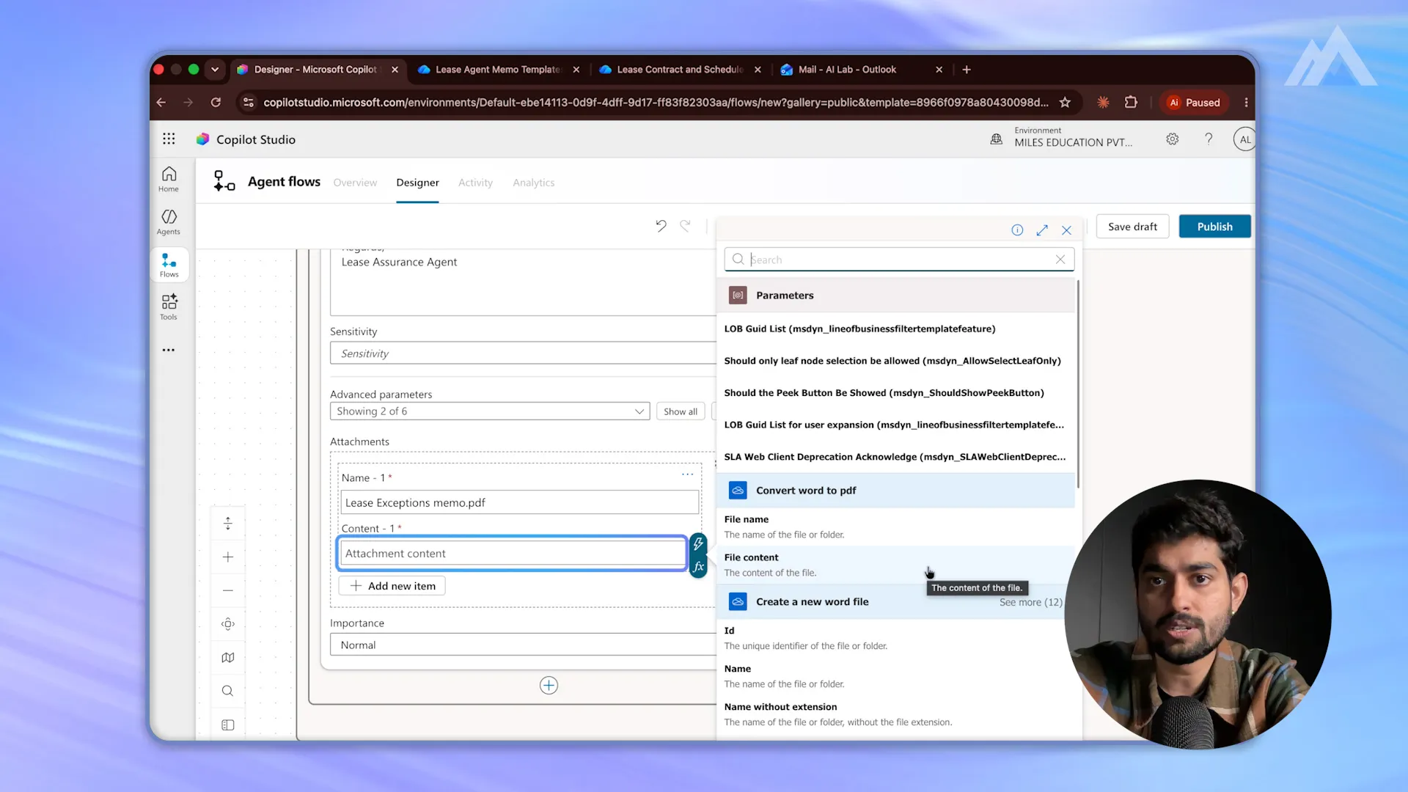The height and width of the screenshot is (792, 1408).
Task: Expand the dynamic content panel
Action: pyautogui.click(x=1042, y=230)
